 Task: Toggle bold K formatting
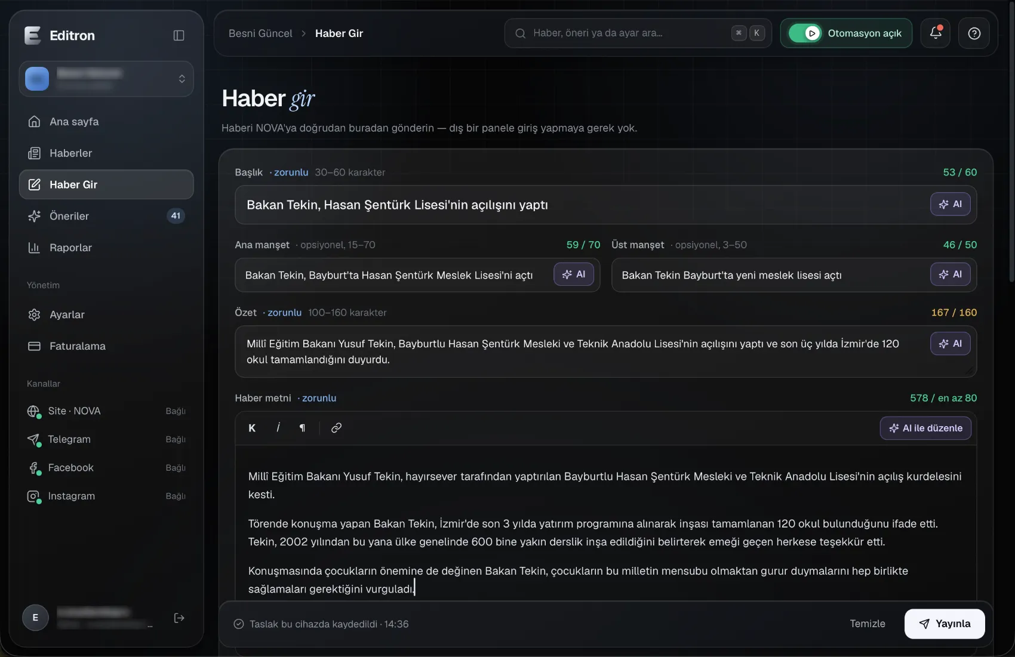[x=252, y=428]
